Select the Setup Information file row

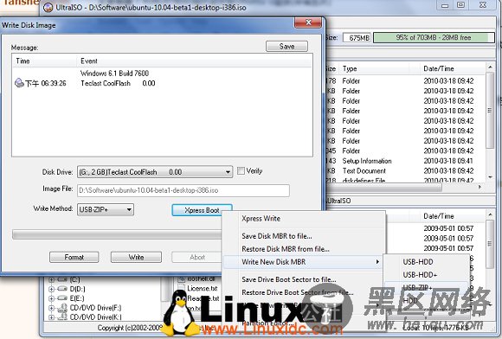click(x=406, y=161)
